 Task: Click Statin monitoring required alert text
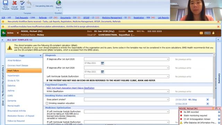pyautogui.click(x=195, y=116)
